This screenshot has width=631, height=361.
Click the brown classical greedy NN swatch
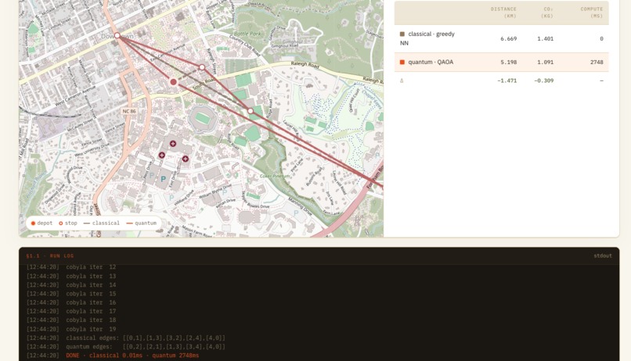click(402, 34)
